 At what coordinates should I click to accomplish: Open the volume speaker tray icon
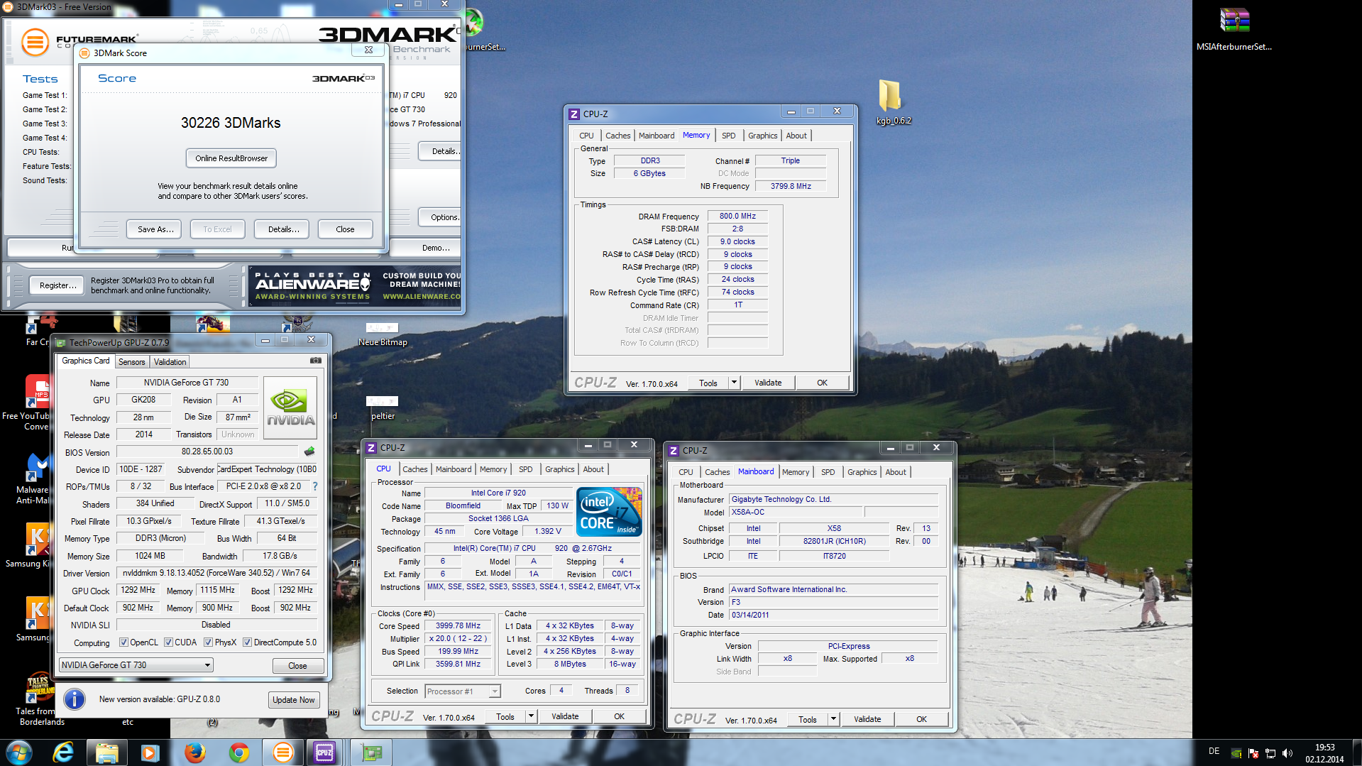tap(1287, 753)
